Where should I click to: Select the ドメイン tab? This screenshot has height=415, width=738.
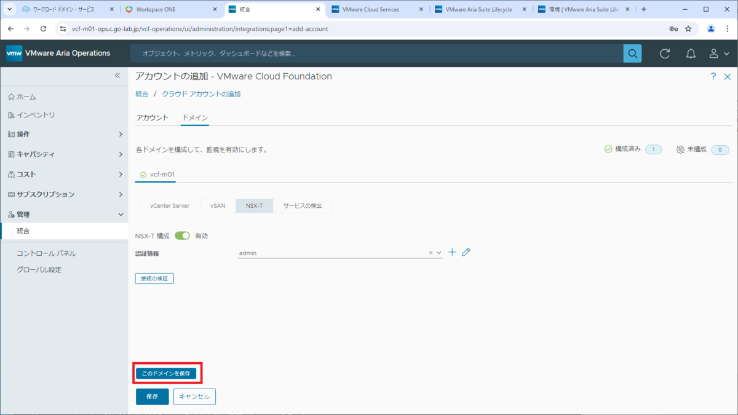pyautogui.click(x=195, y=117)
